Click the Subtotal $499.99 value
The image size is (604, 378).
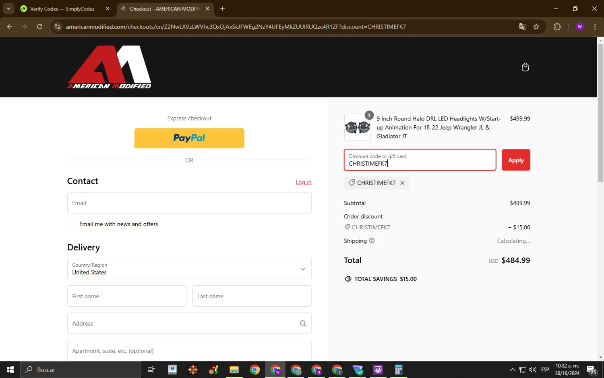coord(520,203)
